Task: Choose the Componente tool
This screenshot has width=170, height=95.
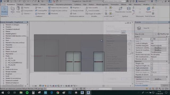Action: 27,11
